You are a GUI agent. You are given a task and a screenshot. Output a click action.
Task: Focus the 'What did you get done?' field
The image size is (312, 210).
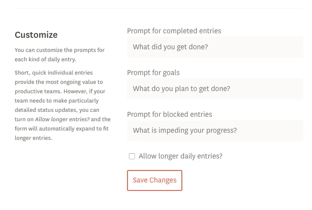215,47
